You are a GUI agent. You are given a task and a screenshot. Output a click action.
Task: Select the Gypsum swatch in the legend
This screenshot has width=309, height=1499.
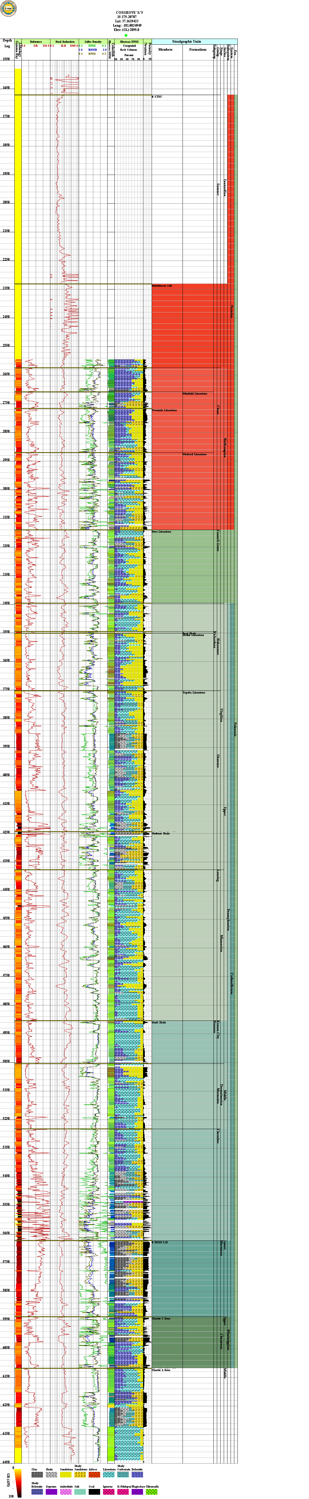(x=51, y=1492)
